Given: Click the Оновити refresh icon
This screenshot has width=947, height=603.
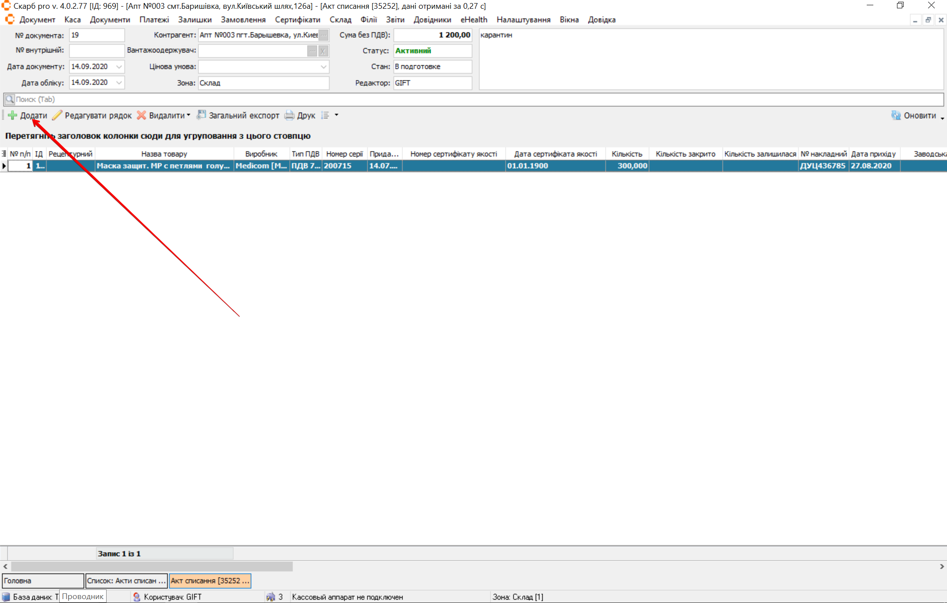Looking at the screenshot, I should point(896,116).
